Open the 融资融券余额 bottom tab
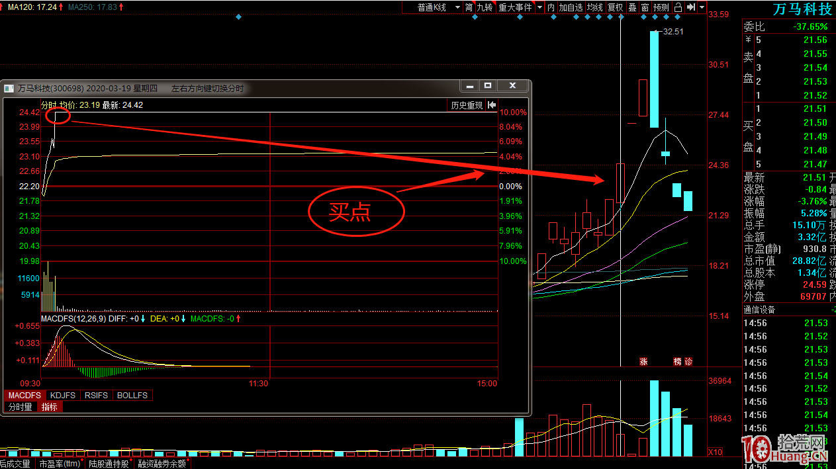Screen dimensions: 836x469 pyautogui.click(x=163, y=464)
